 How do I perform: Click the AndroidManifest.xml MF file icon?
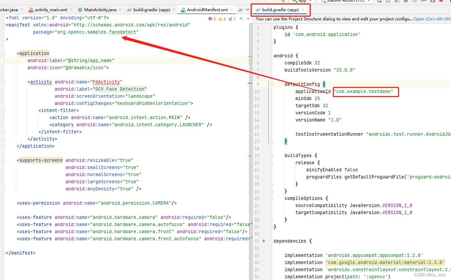coord(183,10)
